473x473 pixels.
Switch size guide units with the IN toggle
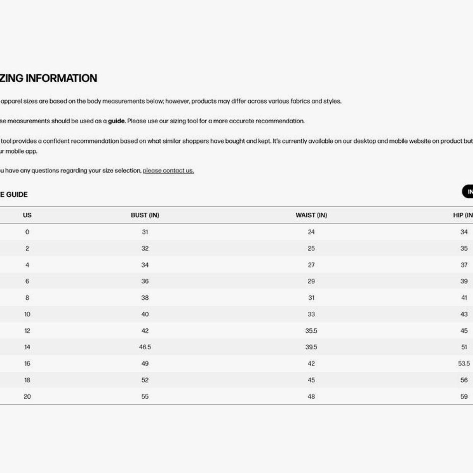pyautogui.click(x=468, y=191)
